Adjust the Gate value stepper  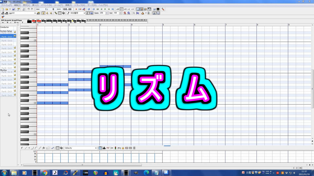[x=107, y=13]
